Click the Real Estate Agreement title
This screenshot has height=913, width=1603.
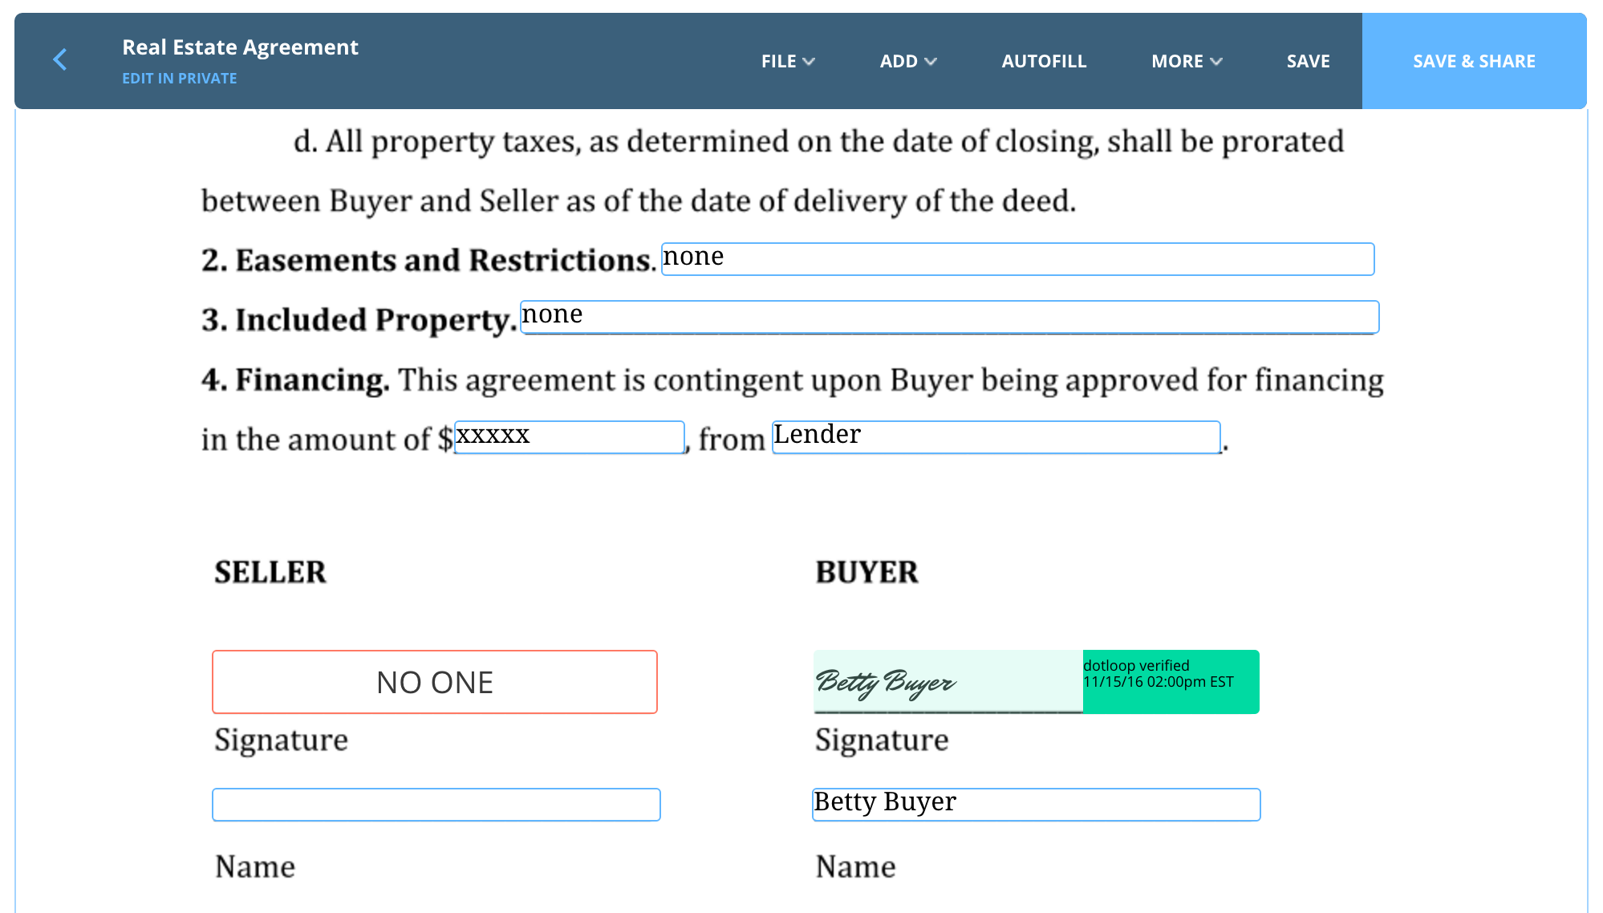coord(240,47)
